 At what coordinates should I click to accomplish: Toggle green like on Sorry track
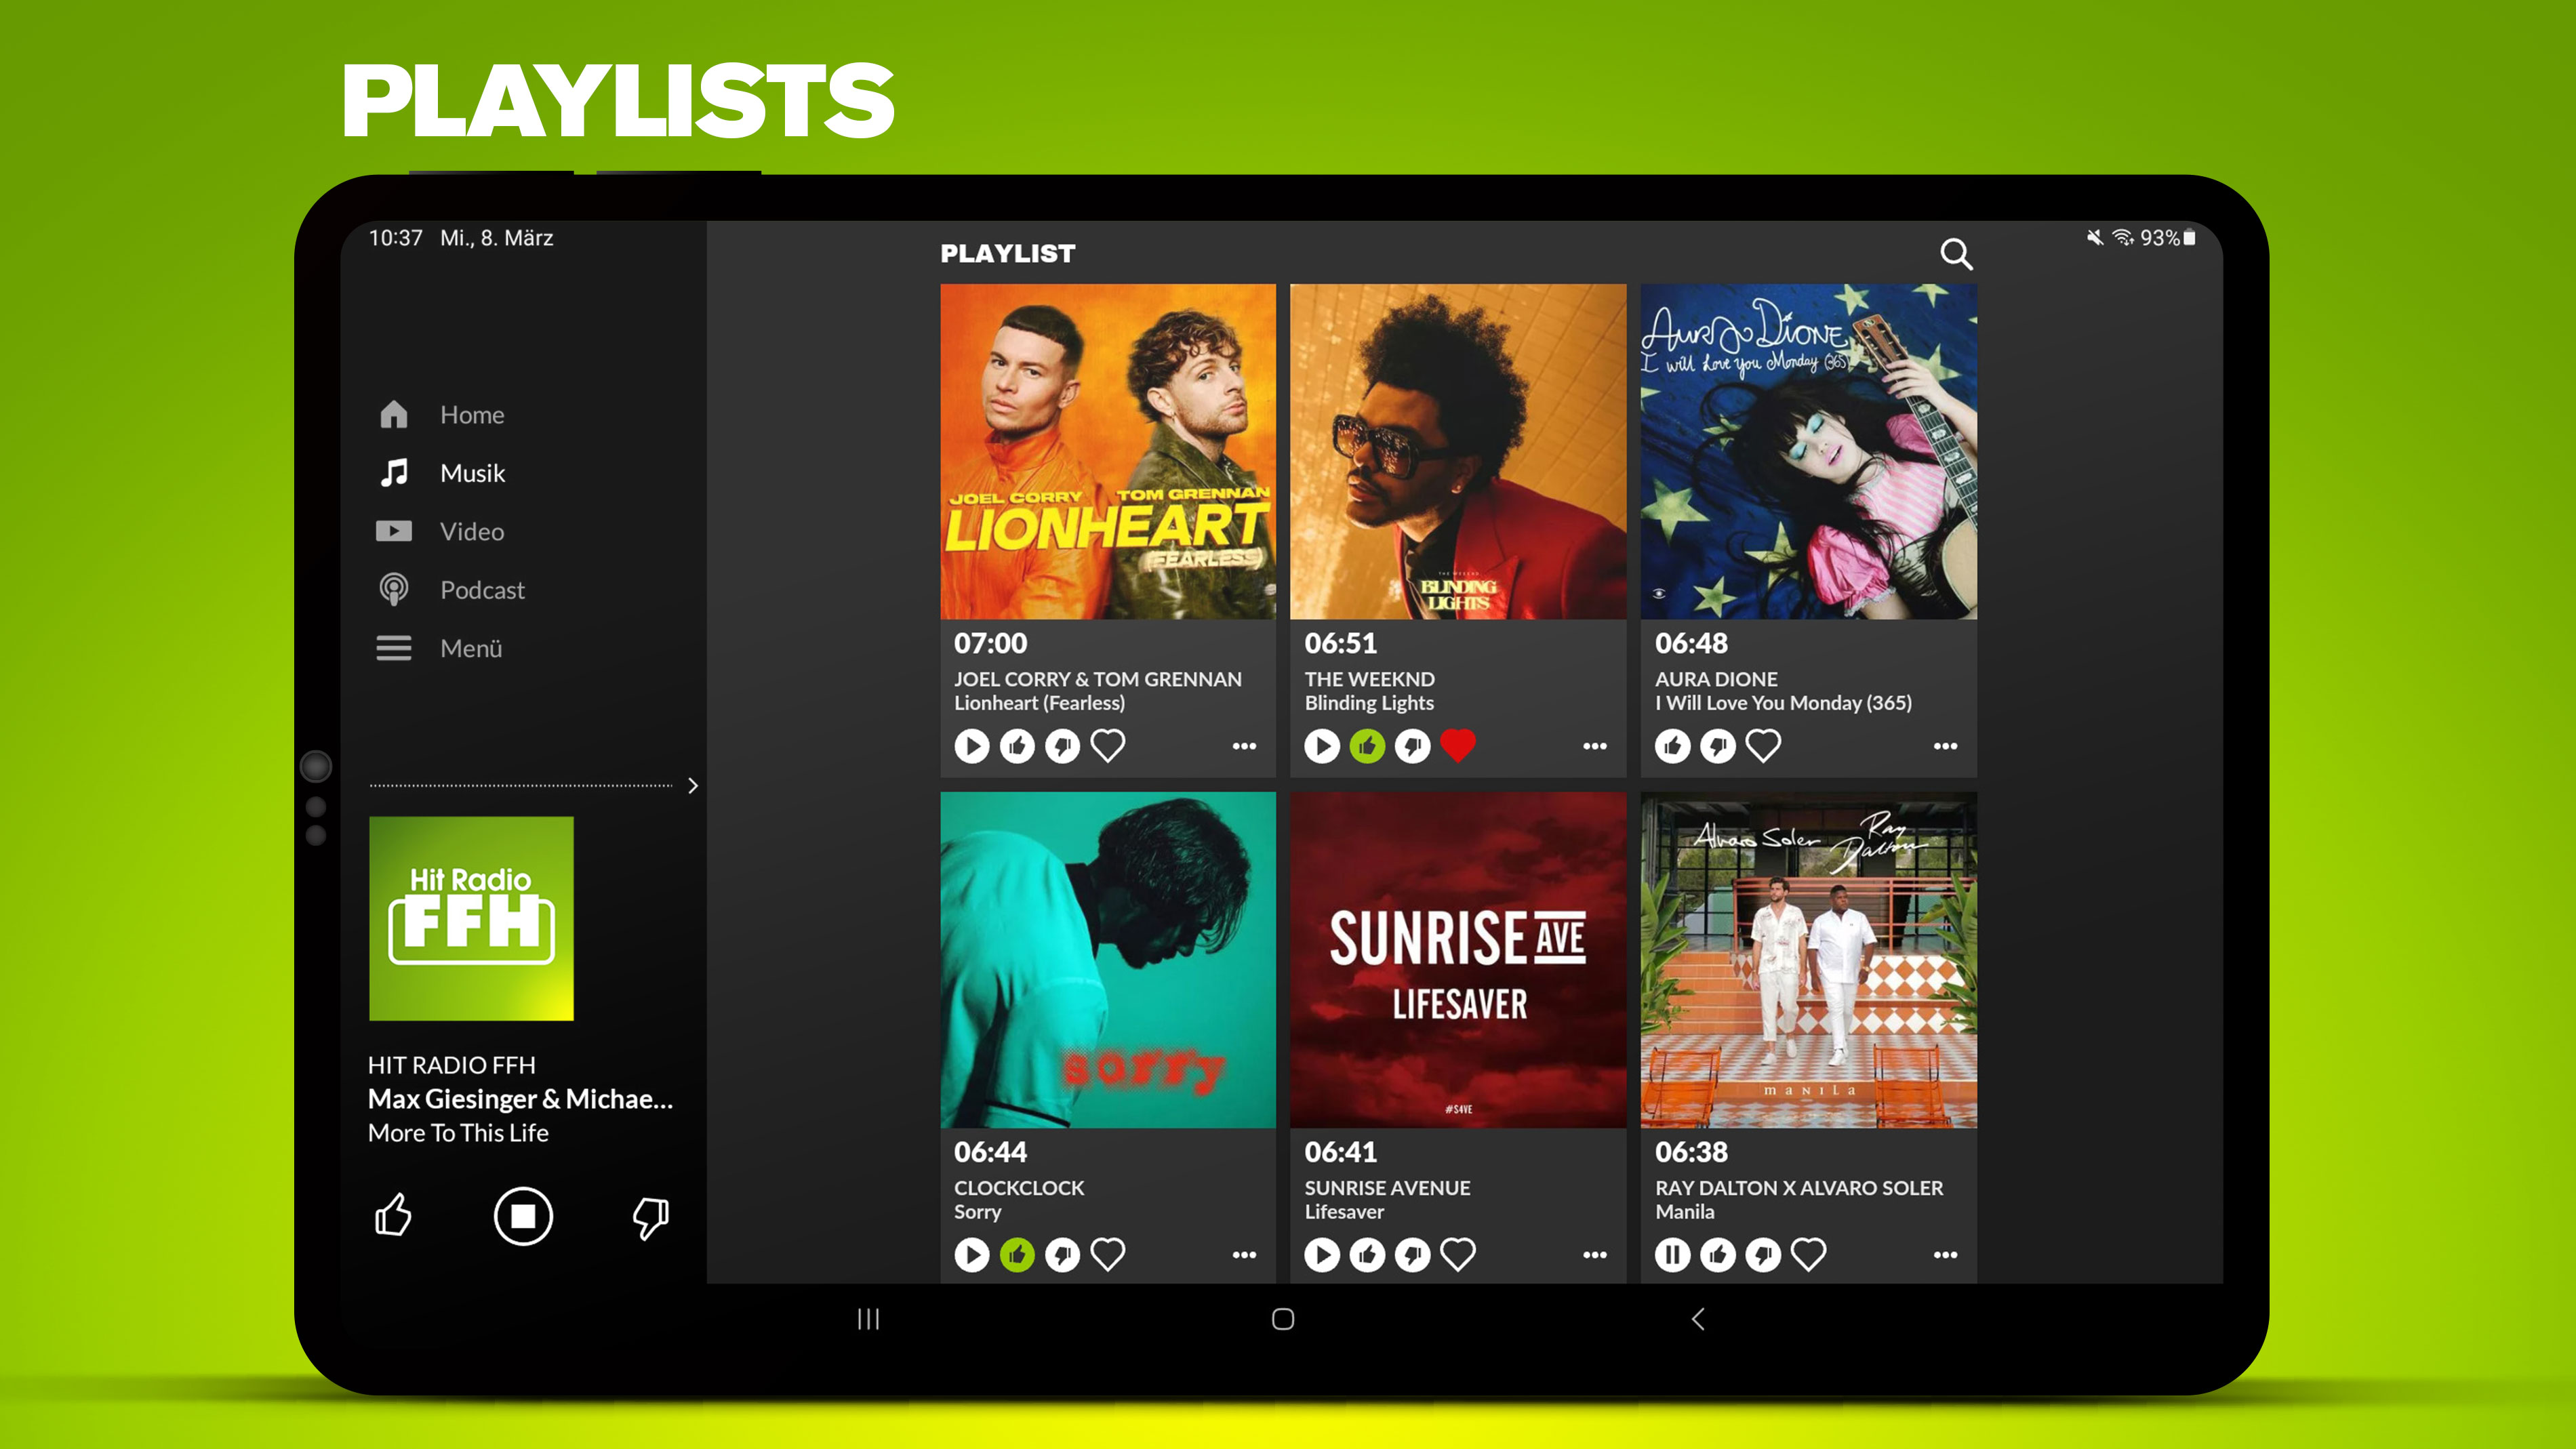point(1017,1254)
